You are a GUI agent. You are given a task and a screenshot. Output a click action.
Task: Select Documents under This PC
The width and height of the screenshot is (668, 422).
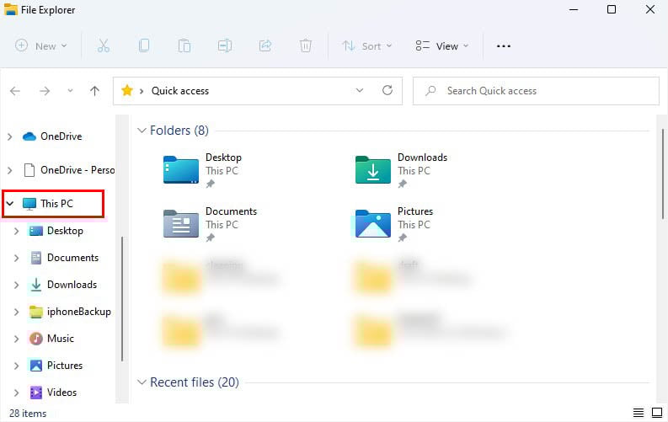pyautogui.click(x=64, y=258)
